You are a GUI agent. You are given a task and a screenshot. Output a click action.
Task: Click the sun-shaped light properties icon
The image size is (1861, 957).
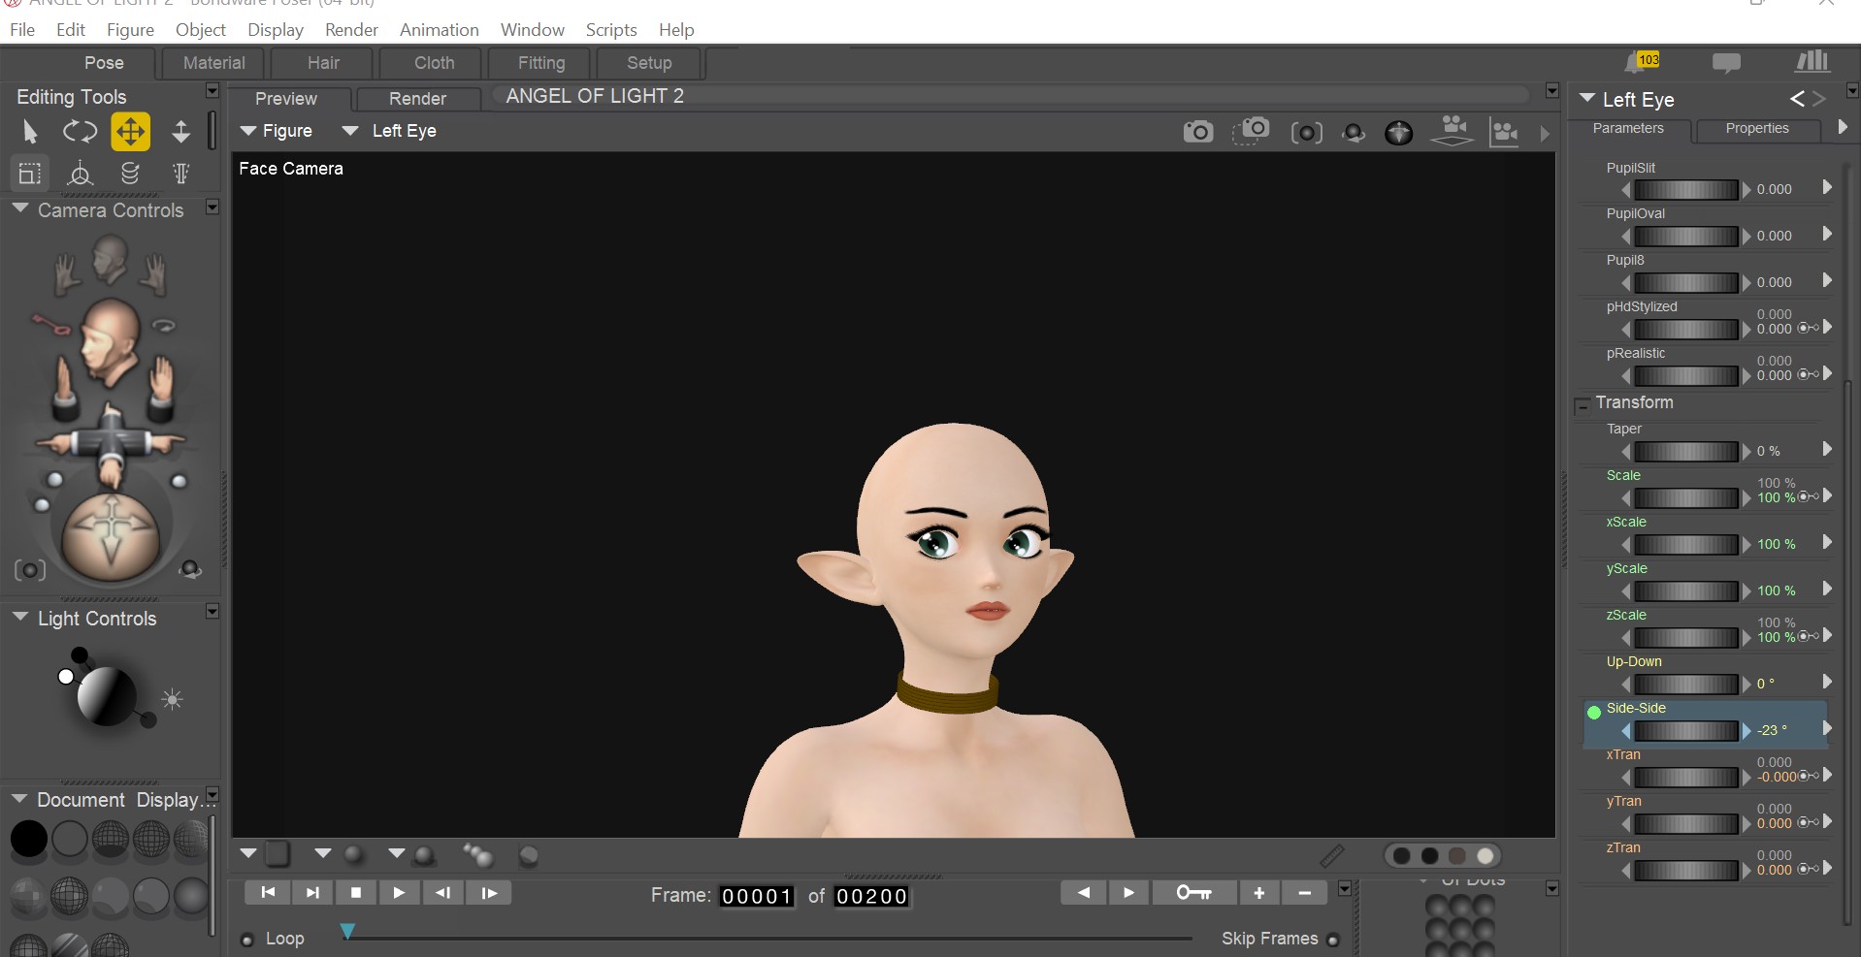173,700
